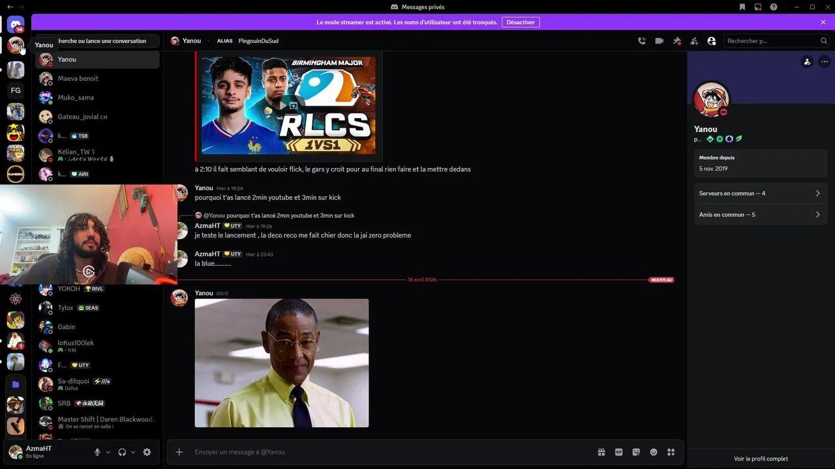
Task: Open Sa-ditquoi conversation
Action: coord(97,384)
